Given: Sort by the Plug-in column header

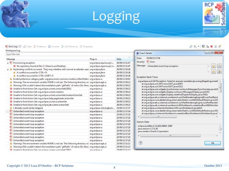Looking at the screenshot, I should 102,59.
